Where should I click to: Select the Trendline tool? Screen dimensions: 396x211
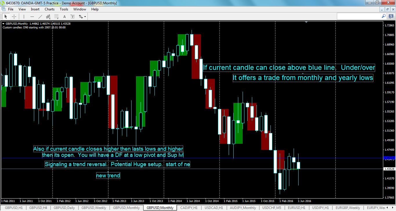pos(40,17)
